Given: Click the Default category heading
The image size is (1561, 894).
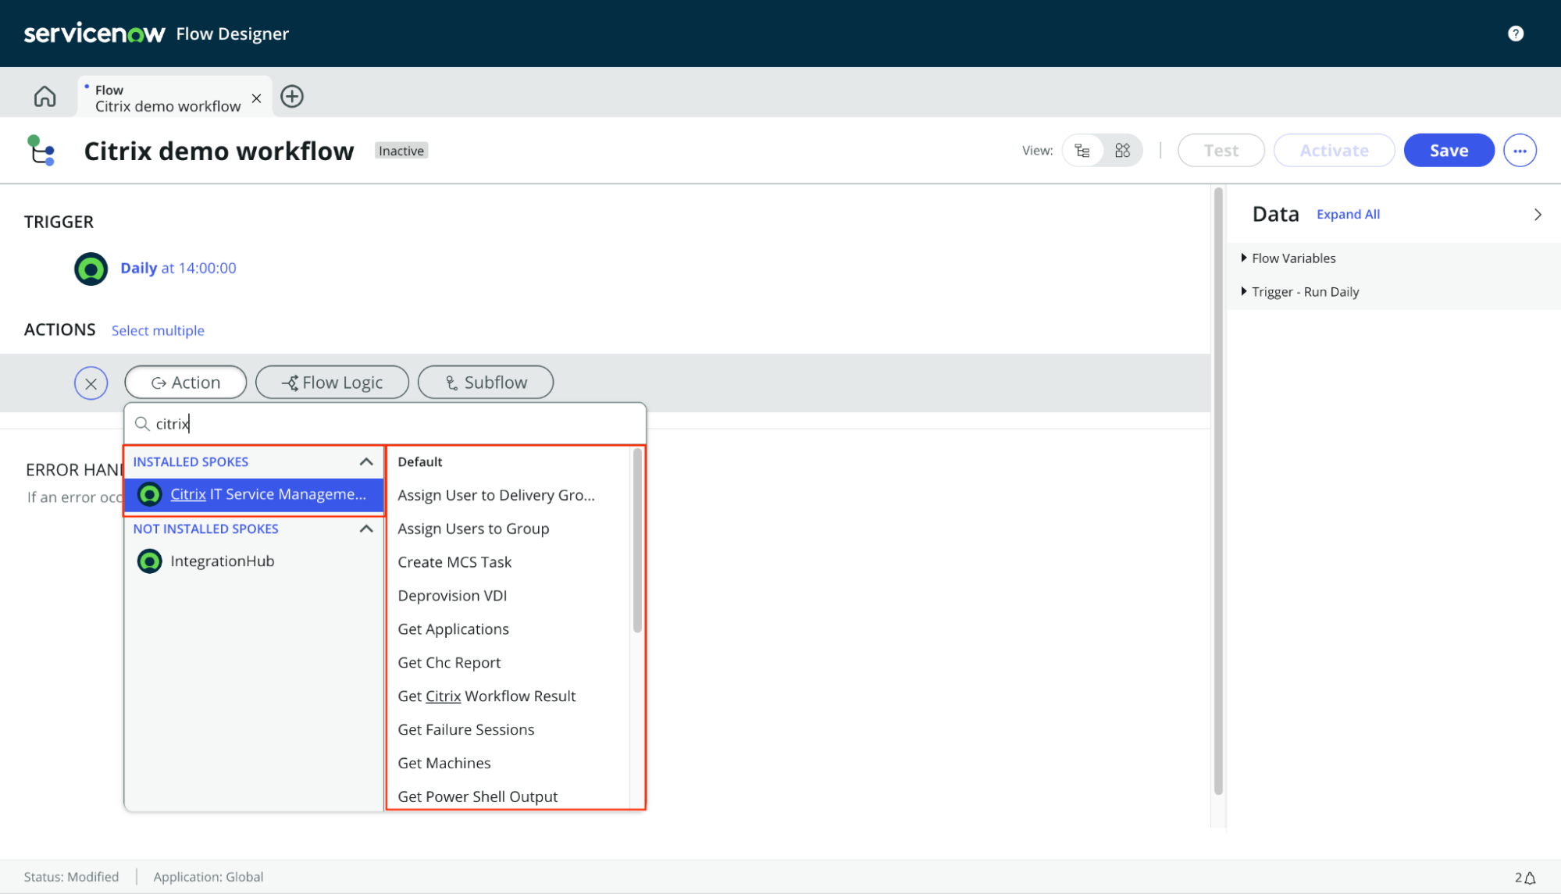Looking at the screenshot, I should pos(420,461).
